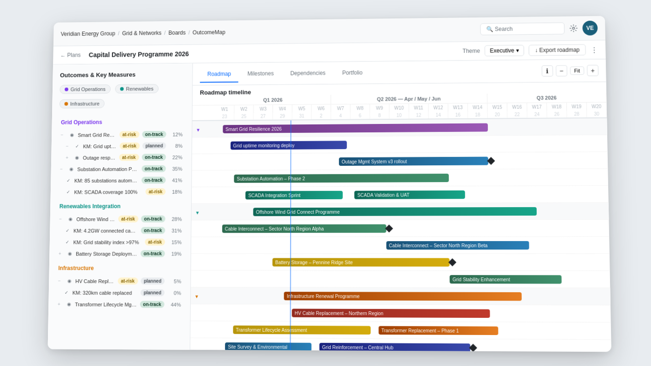651x366 pixels.
Task: Click the roadmap info icon
Action: [x=547, y=71]
